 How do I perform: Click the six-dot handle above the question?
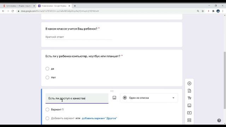pyautogui.click(x=112, y=91)
